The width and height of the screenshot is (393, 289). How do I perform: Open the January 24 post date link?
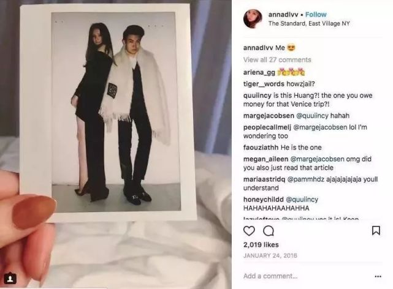pos(270,255)
